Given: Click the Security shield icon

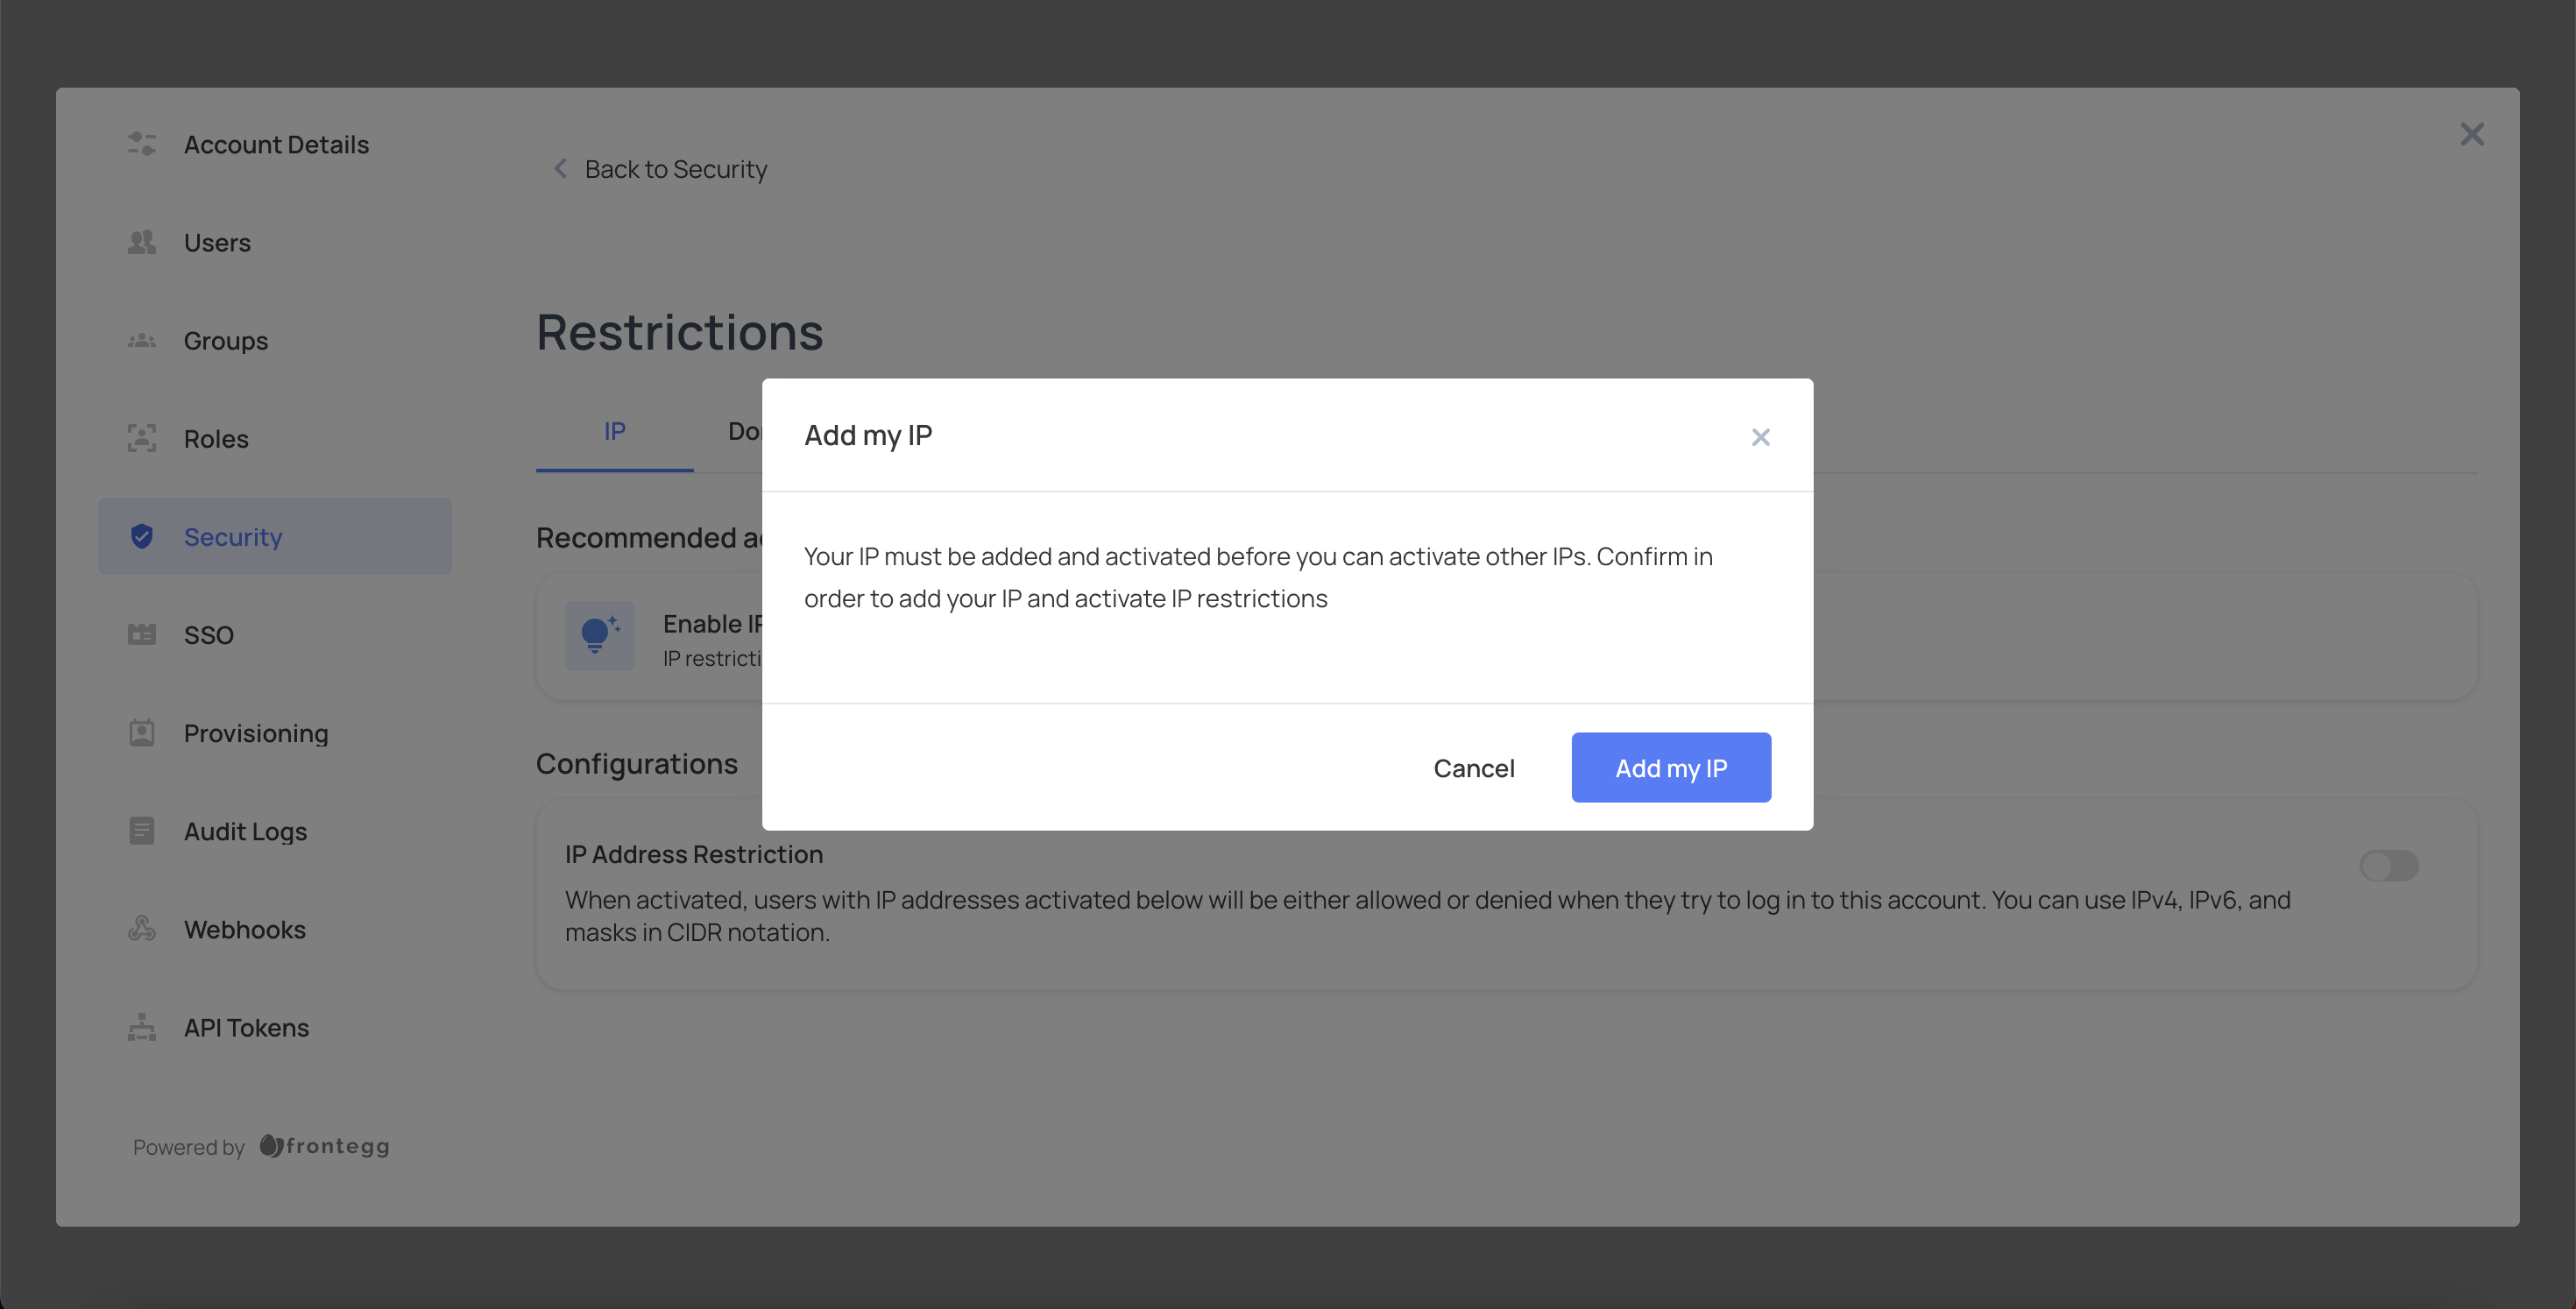Looking at the screenshot, I should point(140,534).
